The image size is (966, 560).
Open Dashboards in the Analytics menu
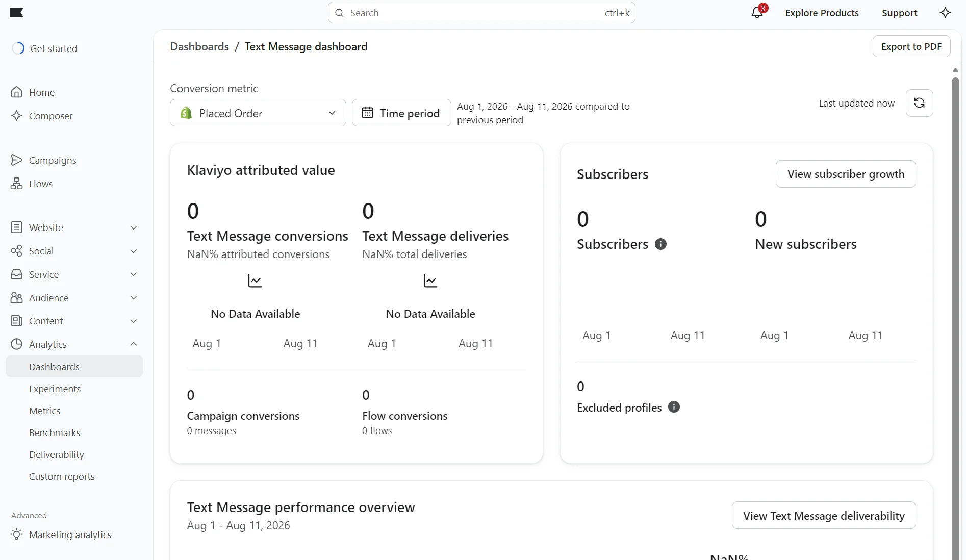pos(74,367)
